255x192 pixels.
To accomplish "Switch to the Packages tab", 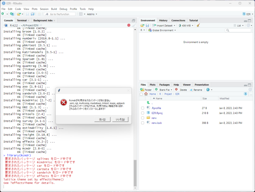I will [x=164, y=85].
